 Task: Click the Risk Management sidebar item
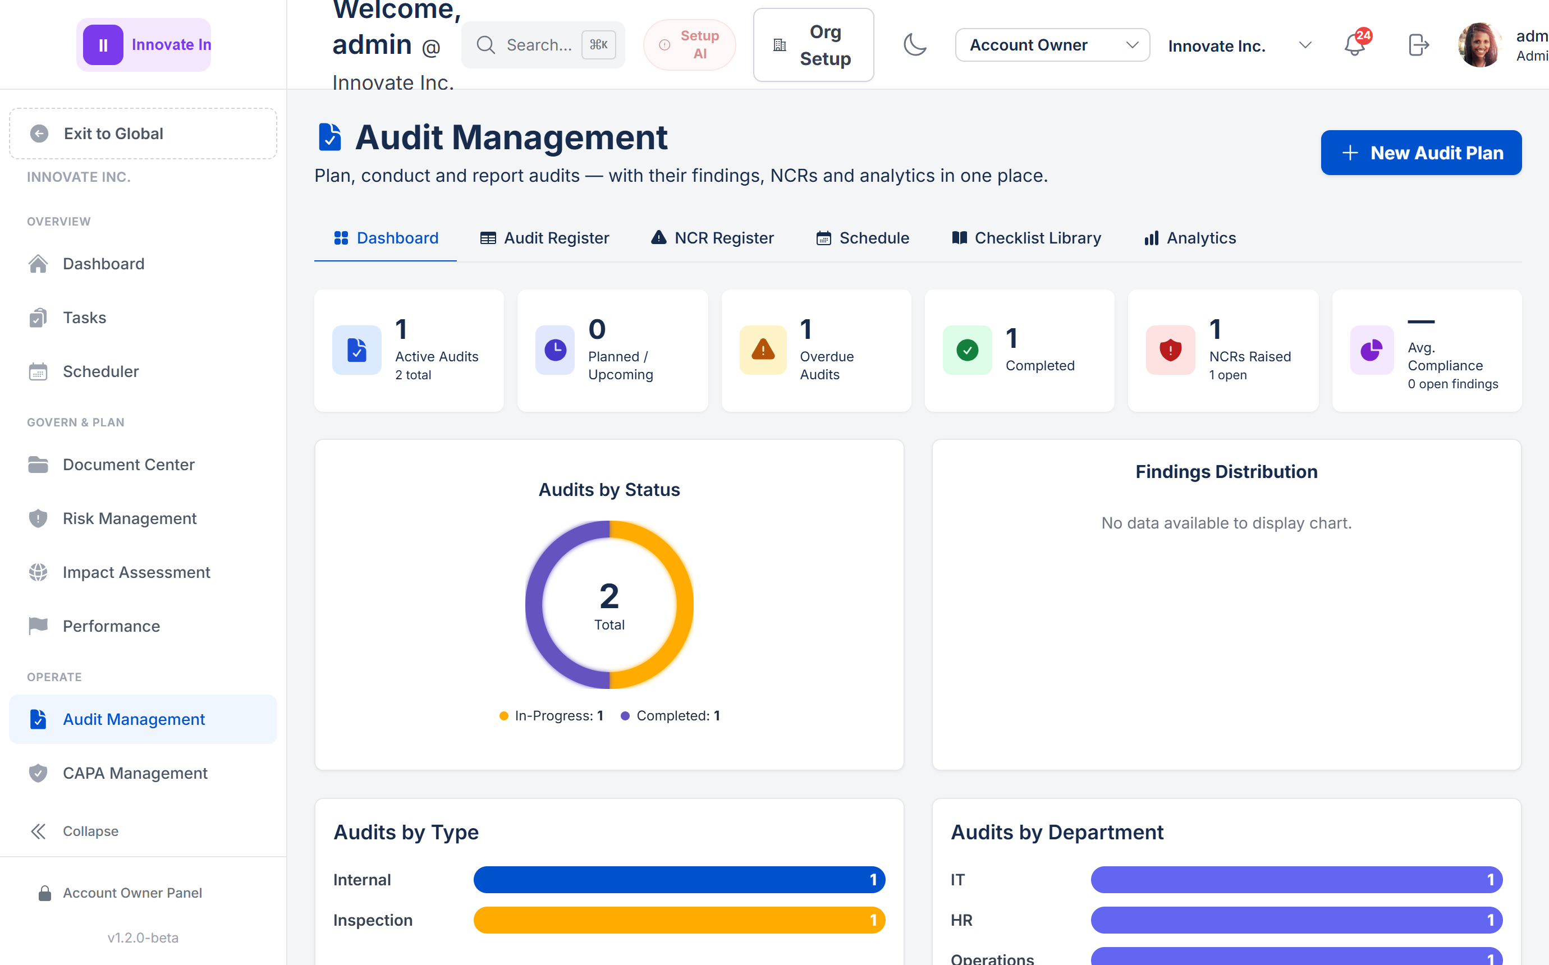[x=143, y=518]
